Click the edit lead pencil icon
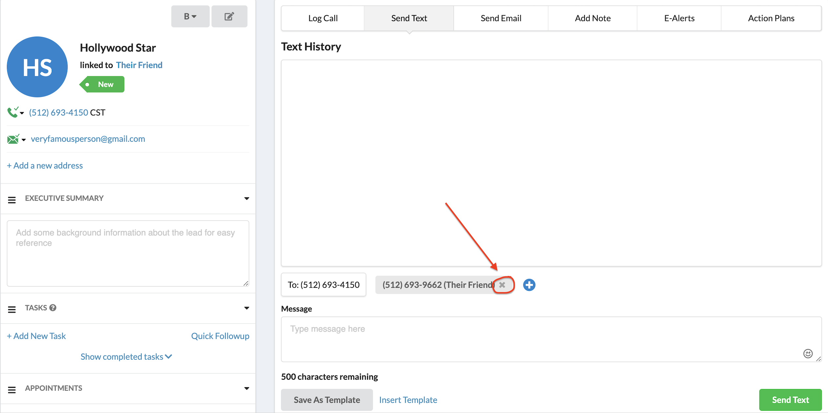This screenshot has height=413, width=828. 229,16
